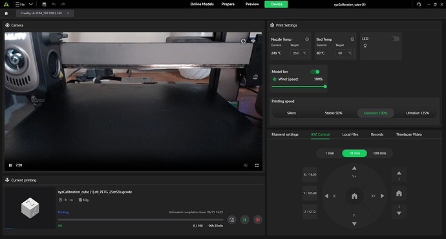This screenshot has height=239, width=446.
Task: Go to the home page icon
Action: pyautogui.click(x=6, y=13)
